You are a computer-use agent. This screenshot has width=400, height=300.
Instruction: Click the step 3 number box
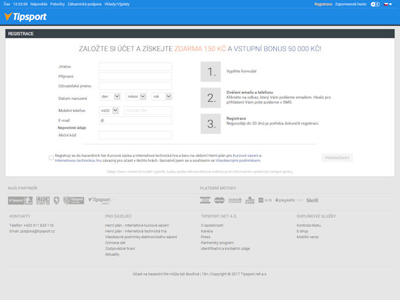pos(211,124)
